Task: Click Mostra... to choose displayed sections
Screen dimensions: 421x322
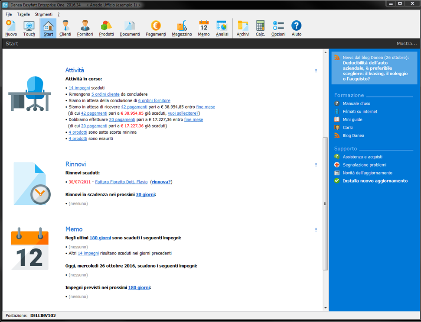Action: pos(407,43)
